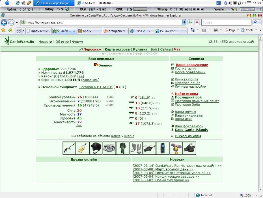The width and height of the screenshot is (263, 198).
Task: Click the helmet equipment thumbnail
Action: 96,148
